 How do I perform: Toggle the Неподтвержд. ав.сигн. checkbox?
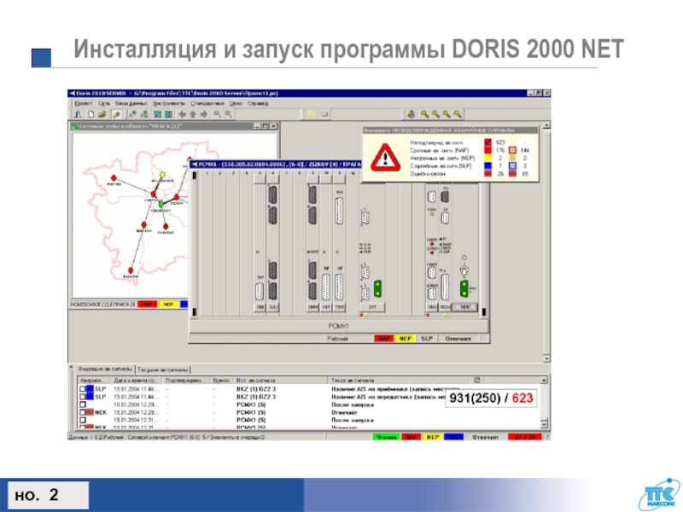pos(487,143)
